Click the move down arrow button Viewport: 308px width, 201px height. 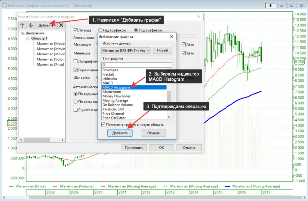(x=31, y=25)
